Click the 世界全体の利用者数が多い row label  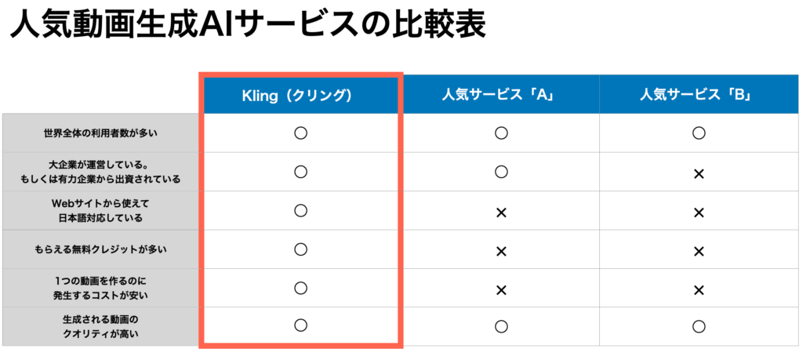101,133
